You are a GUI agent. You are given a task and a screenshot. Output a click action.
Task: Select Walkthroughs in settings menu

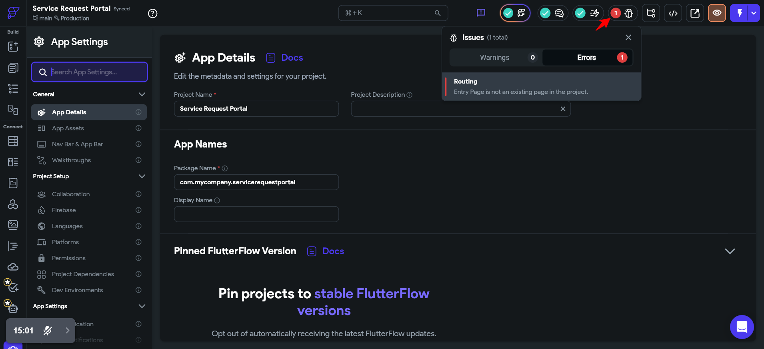click(89, 160)
